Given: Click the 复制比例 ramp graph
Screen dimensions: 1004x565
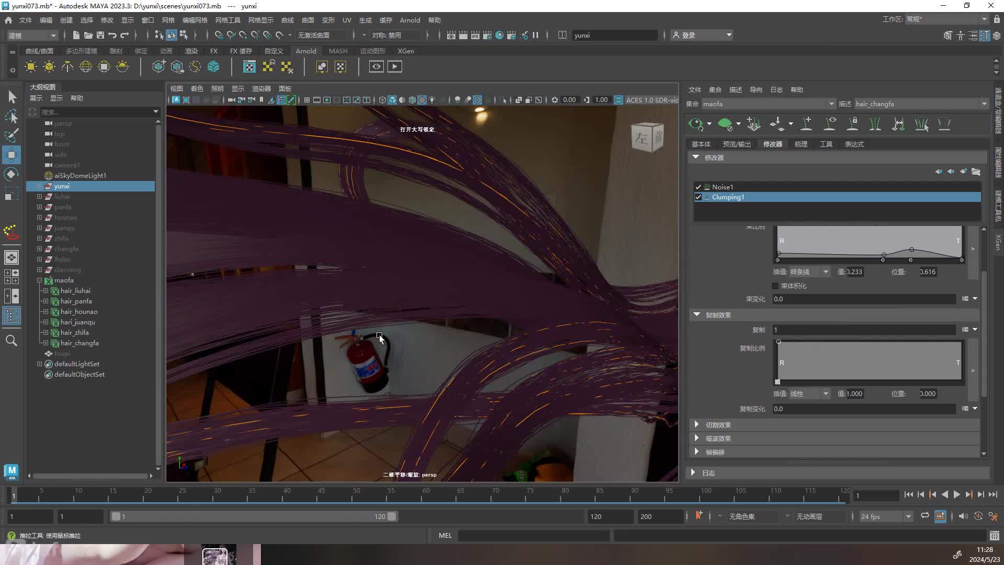Looking at the screenshot, I should tap(869, 361).
